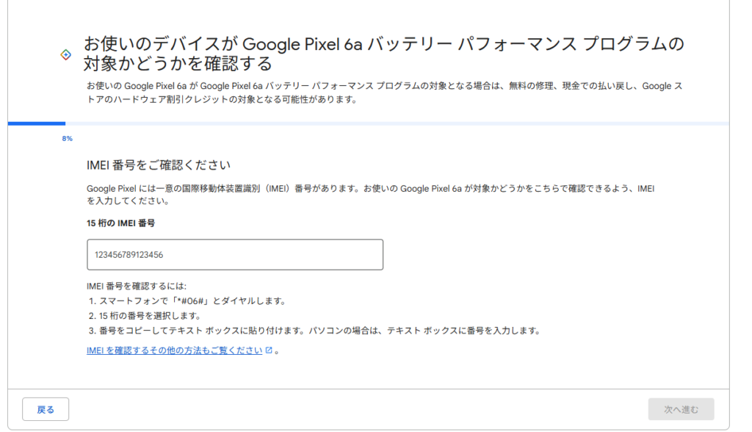Click the external-link icon after the IMEI link
This screenshot has width=752, height=432.
269,351
